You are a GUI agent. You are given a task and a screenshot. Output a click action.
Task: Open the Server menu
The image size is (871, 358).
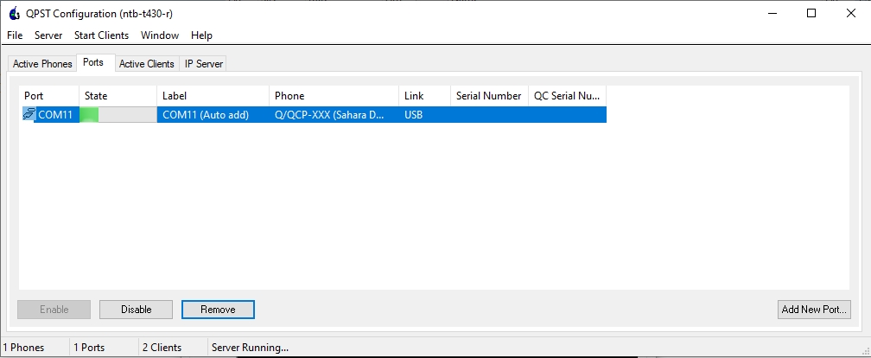pos(48,35)
